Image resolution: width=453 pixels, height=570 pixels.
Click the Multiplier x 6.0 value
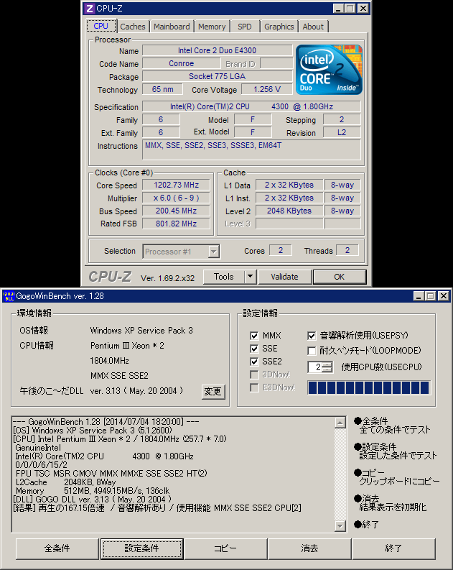click(x=176, y=198)
